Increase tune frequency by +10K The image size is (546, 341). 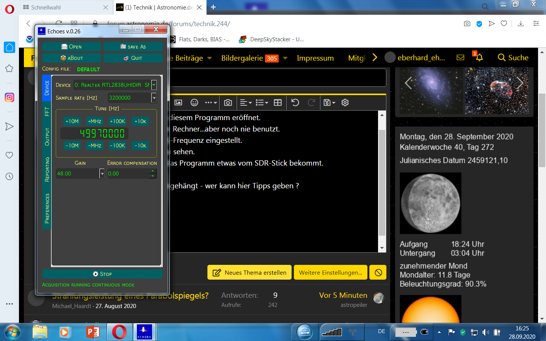140,121
